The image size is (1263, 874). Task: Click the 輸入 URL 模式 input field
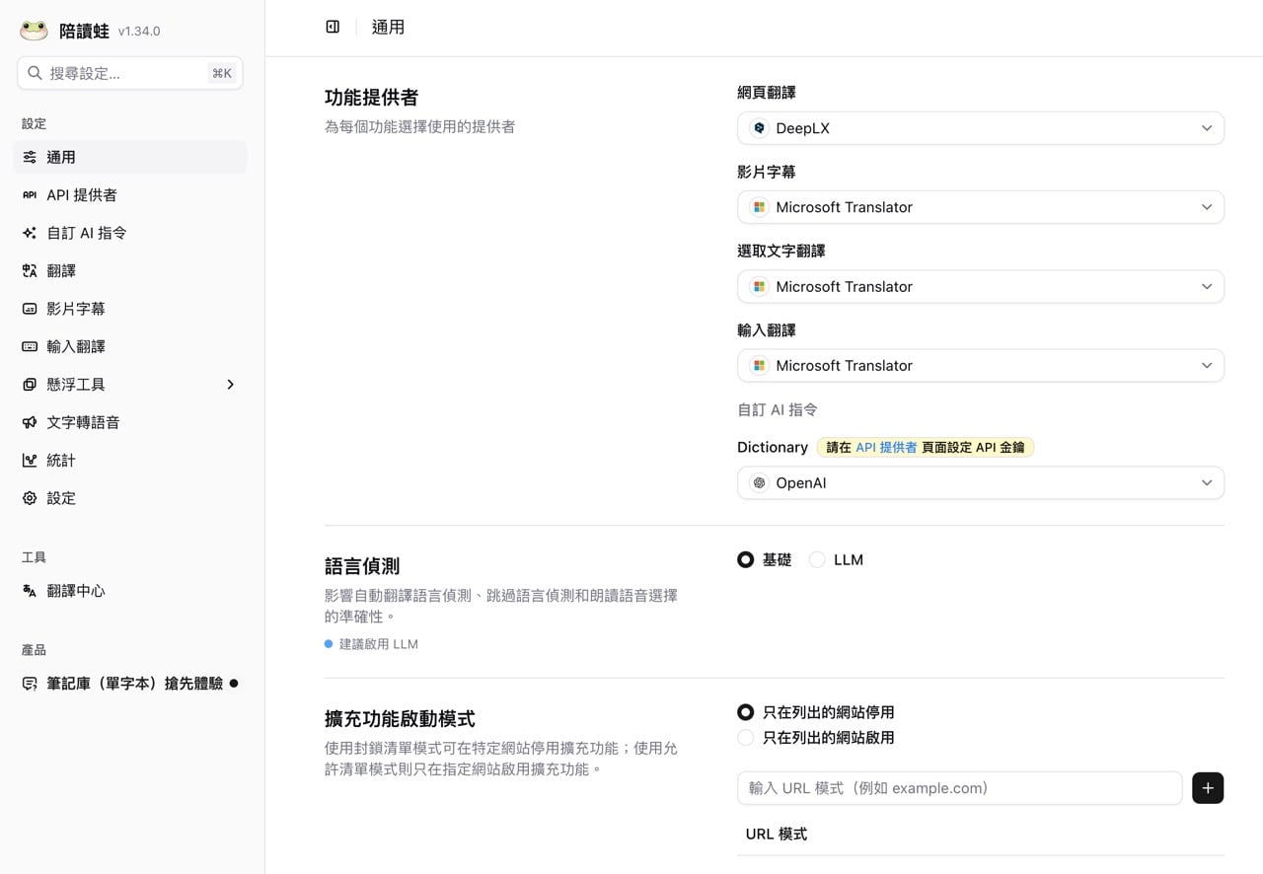tap(959, 788)
